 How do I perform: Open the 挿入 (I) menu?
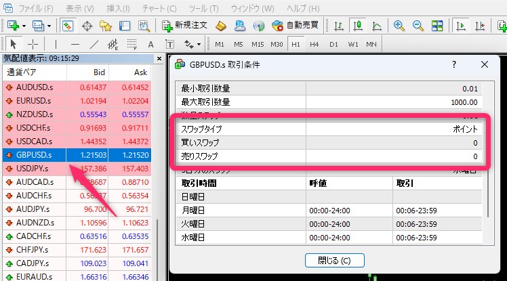(118, 8)
